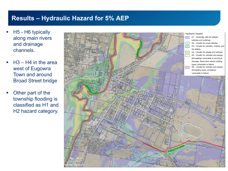Click the 'GDA 1994 / MGA Zone 55' text
228x171 pixels.
74,165
